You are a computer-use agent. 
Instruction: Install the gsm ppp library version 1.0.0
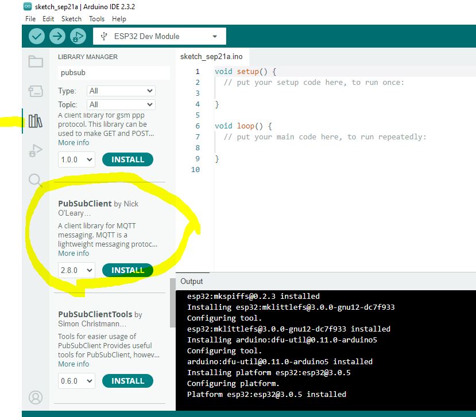point(127,159)
